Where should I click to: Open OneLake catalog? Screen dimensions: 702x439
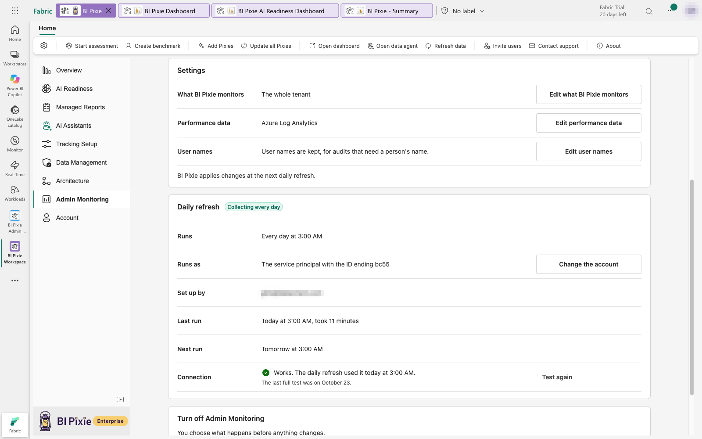(x=15, y=116)
